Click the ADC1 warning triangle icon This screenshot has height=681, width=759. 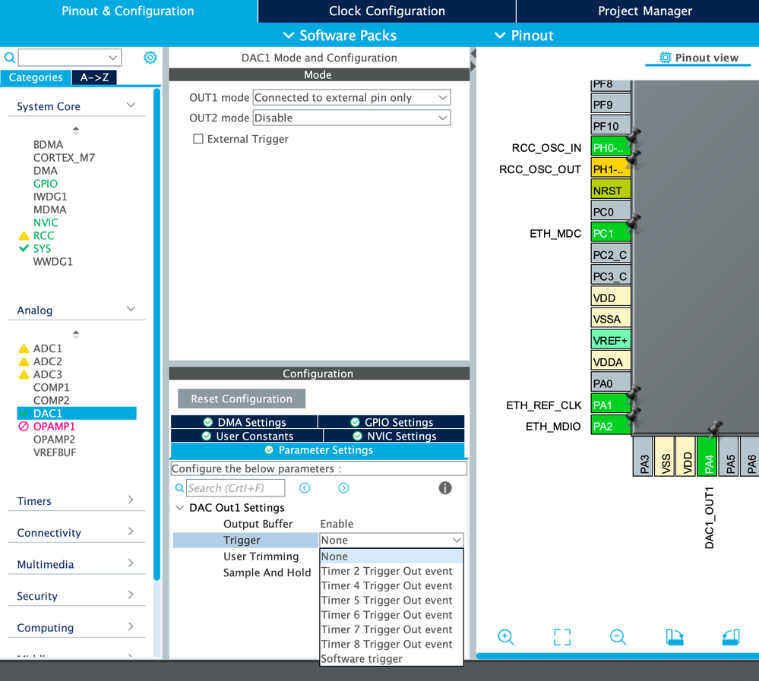[24, 348]
